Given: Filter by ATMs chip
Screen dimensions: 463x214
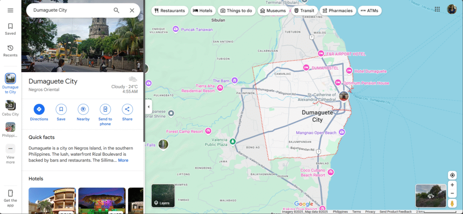Looking at the screenshot, I should [x=370, y=11].
